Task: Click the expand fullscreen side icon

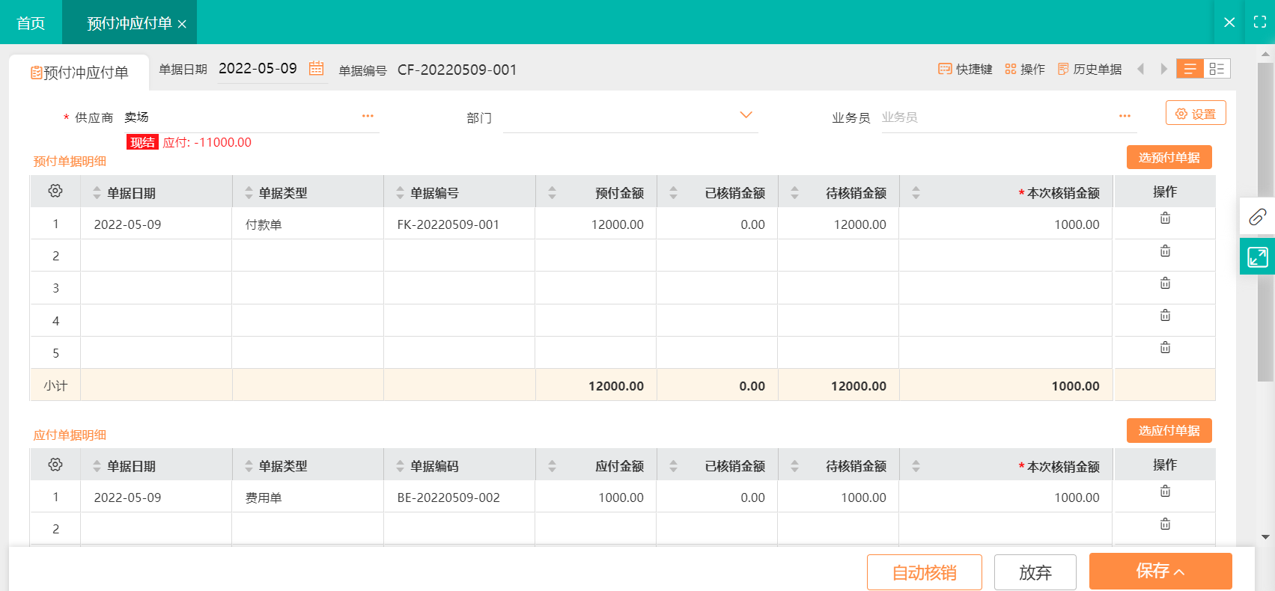Action: pos(1257,257)
